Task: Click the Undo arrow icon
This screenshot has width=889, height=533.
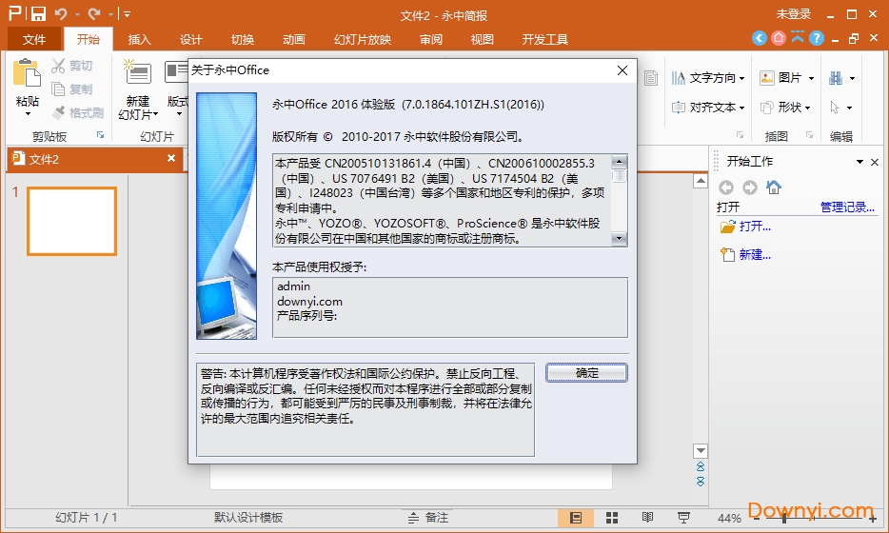Action: click(61, 14)
